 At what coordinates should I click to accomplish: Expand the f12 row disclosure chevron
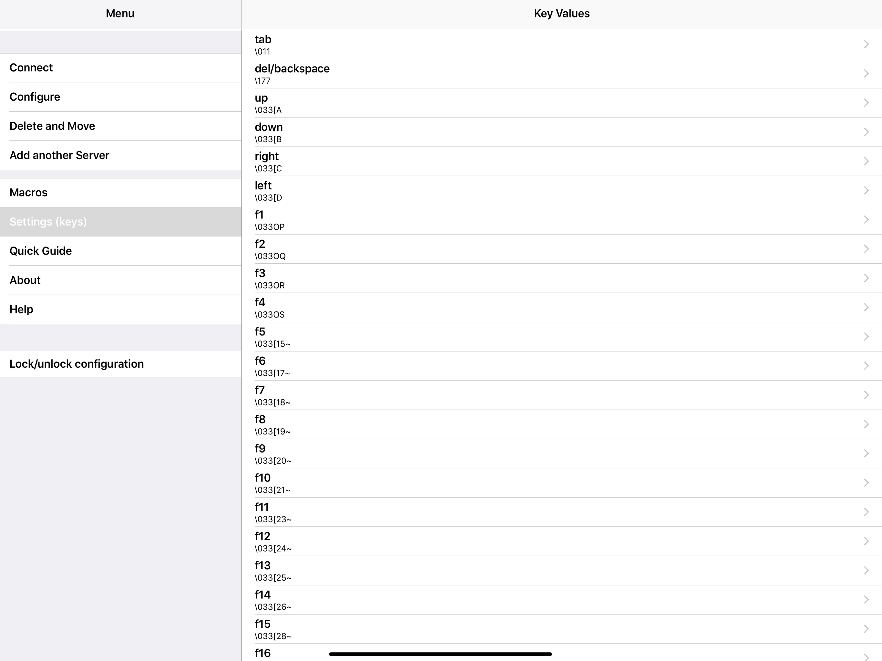[x=866, y=541]
